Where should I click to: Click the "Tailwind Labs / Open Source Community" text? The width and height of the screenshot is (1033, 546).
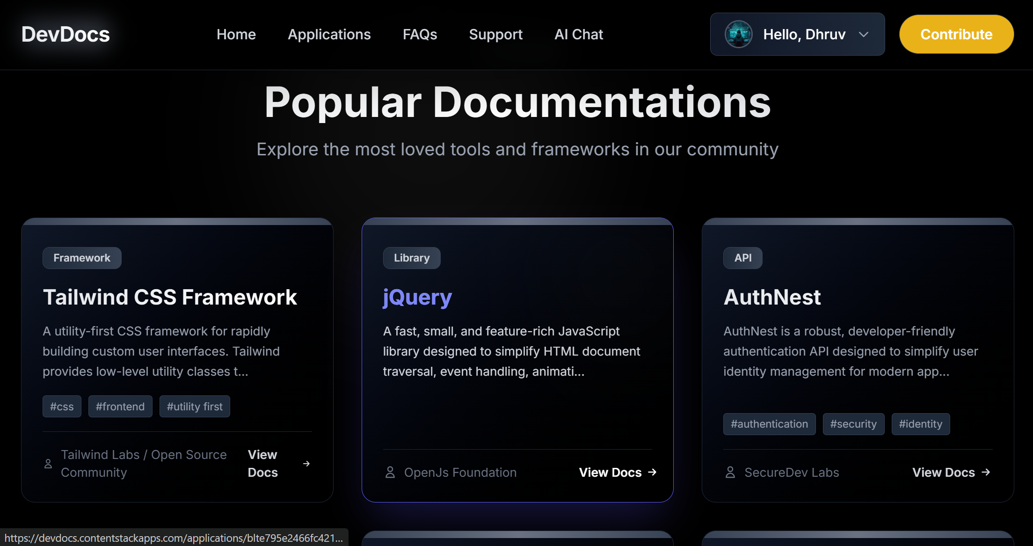(x=144, y=464)
